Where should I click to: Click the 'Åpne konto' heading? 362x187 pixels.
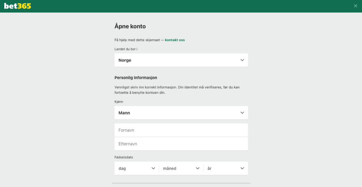coord(130,26)
